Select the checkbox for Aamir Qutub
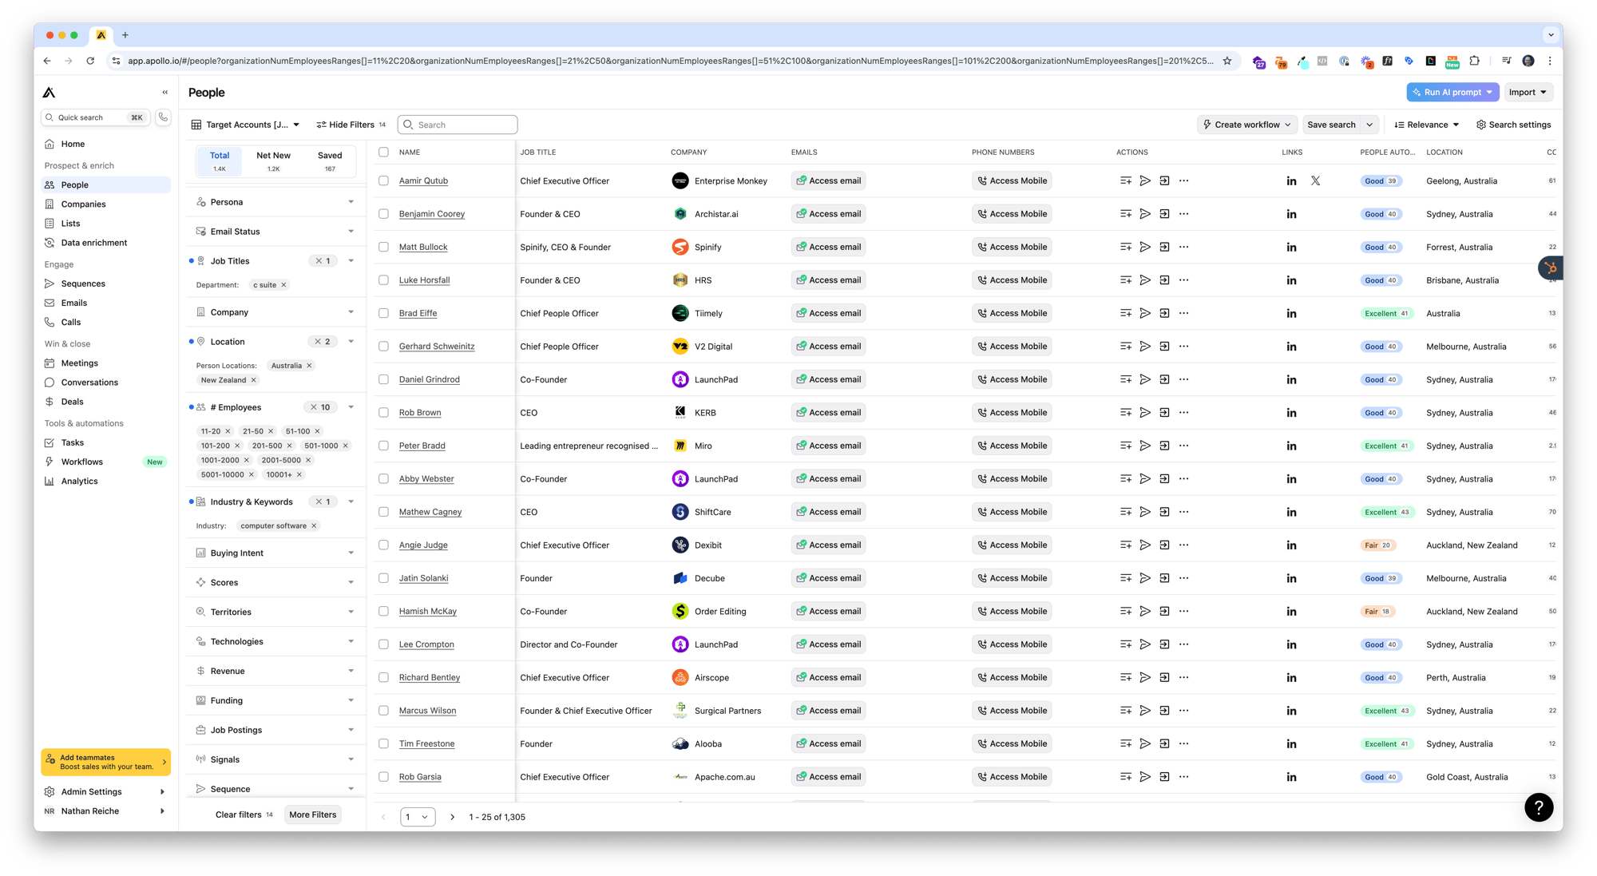Viewport: 1597px width, 876px height. pos(384,181)
